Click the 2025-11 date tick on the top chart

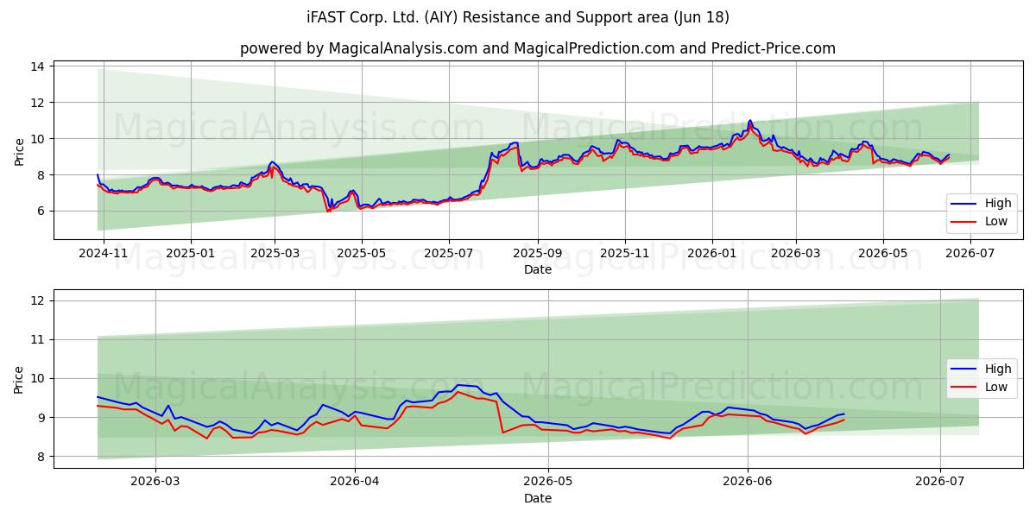[624, 253]
